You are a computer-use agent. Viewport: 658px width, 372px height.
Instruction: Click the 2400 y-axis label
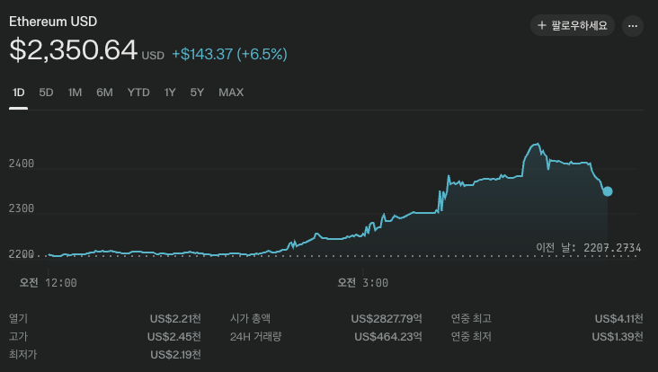(22, 164)
